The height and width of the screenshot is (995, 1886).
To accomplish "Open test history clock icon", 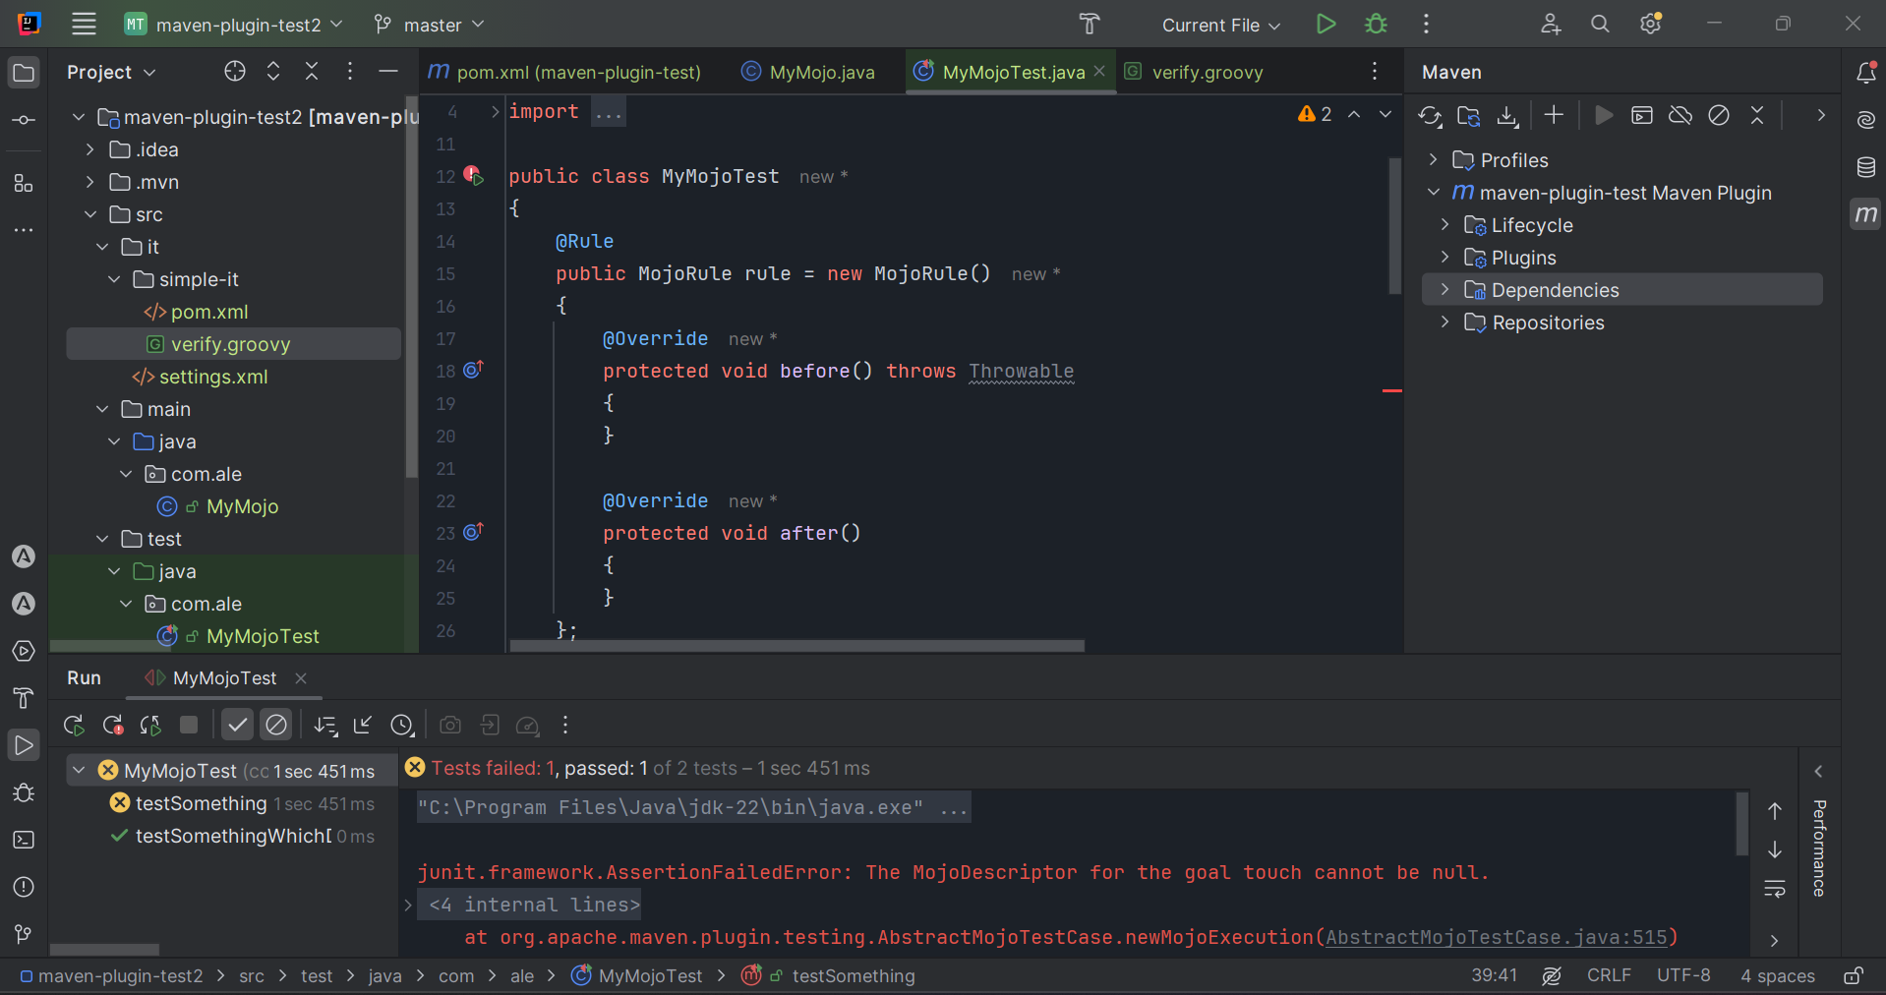I will pyautogui.click(x=401, y=726).
